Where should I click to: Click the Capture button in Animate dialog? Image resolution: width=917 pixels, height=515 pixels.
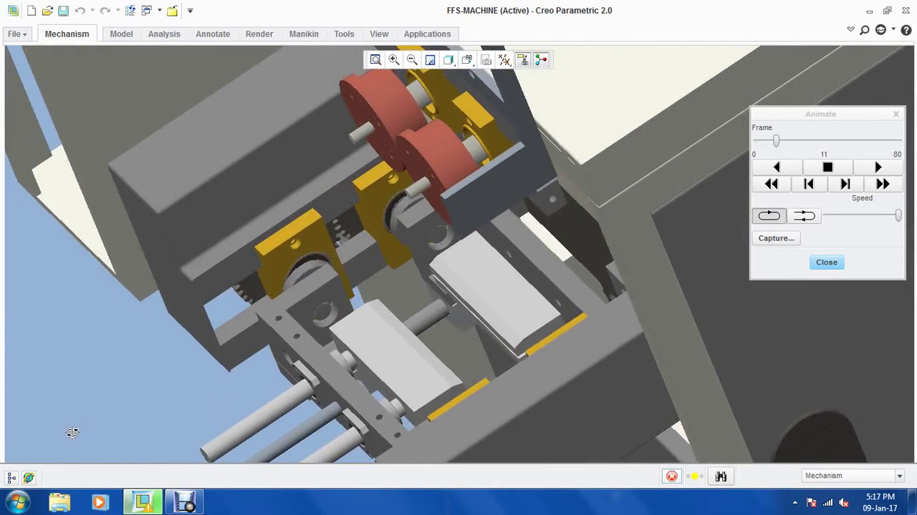coord(775,237)
